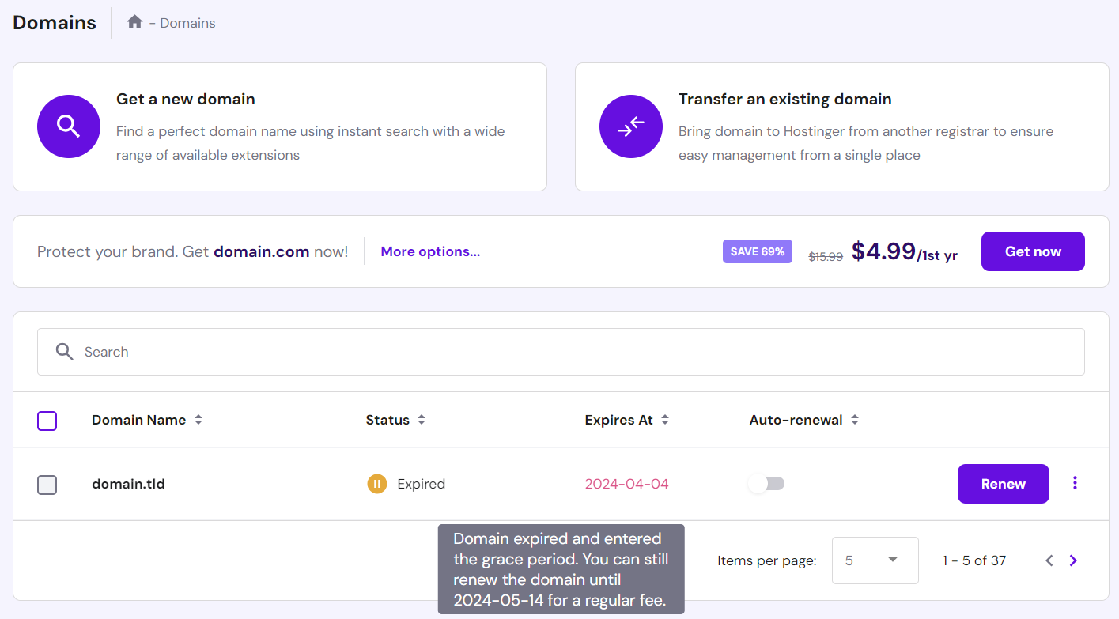Screen dimensions: 1119x619
Task: Click the orange Expired status icon
Action: coord(377,484)
